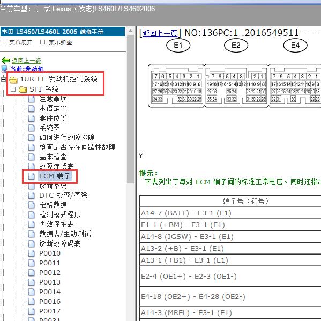
Task: Click the page icon beside DTC 检查/清除
Action: [x=31, y=195]
